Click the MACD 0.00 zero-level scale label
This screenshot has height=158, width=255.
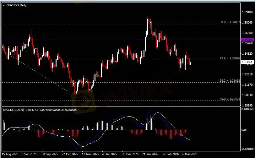pos(244,130)
